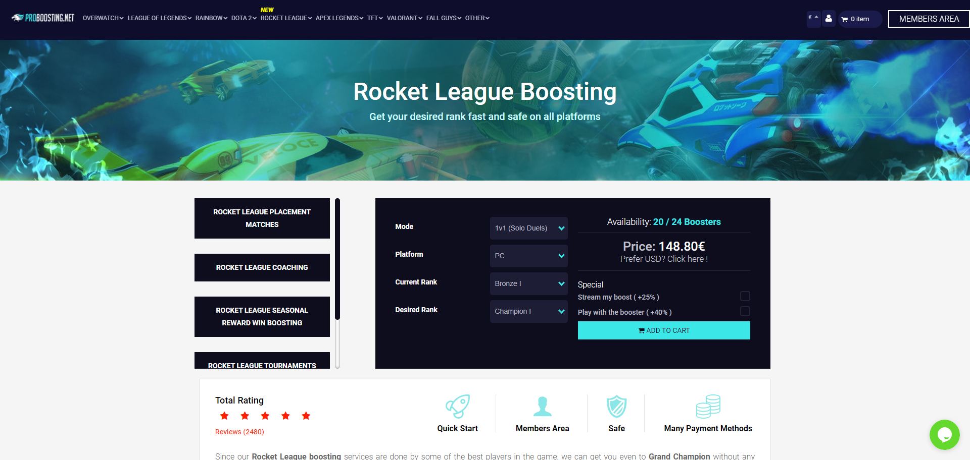Expand the Other menu
The image size is (970, 460).
tap(477, 18)
